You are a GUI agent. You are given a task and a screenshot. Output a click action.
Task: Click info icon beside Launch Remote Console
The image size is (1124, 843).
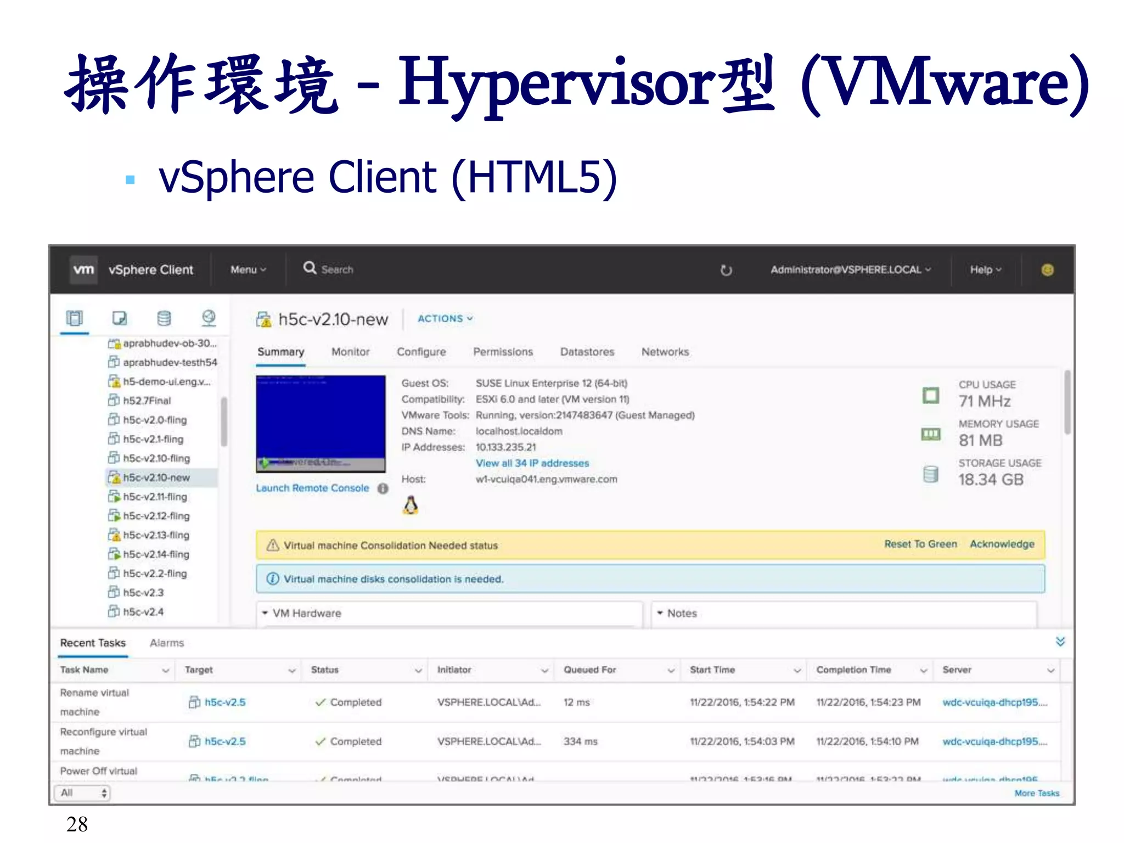[383, 488]
